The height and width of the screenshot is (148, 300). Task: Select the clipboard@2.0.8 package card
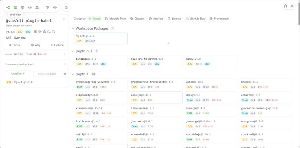(100, 97)
